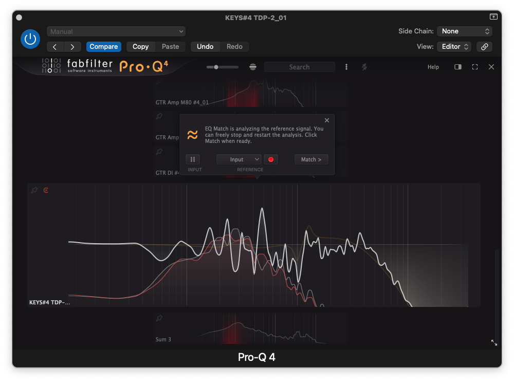Open the three-dot options menu

tap(346, 67)
